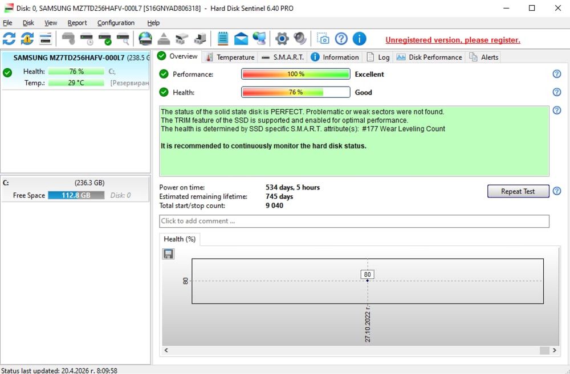Switch to the Alerts tab
Image resolution: width=570 pixels, height=374 pixels.
483,57
